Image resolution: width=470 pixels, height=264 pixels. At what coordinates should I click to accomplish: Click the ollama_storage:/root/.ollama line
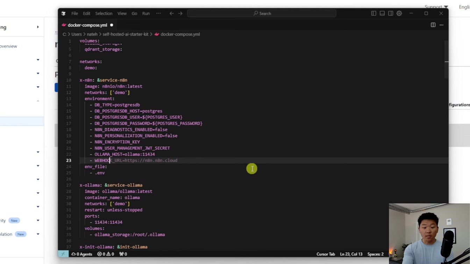point(129,235)
